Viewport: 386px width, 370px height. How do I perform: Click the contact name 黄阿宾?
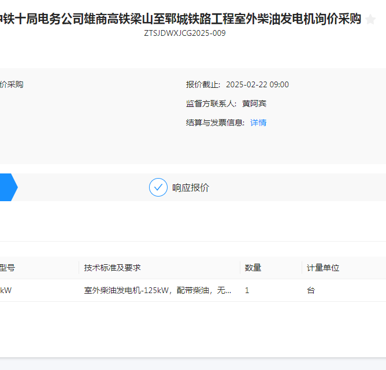pos(254,103)
